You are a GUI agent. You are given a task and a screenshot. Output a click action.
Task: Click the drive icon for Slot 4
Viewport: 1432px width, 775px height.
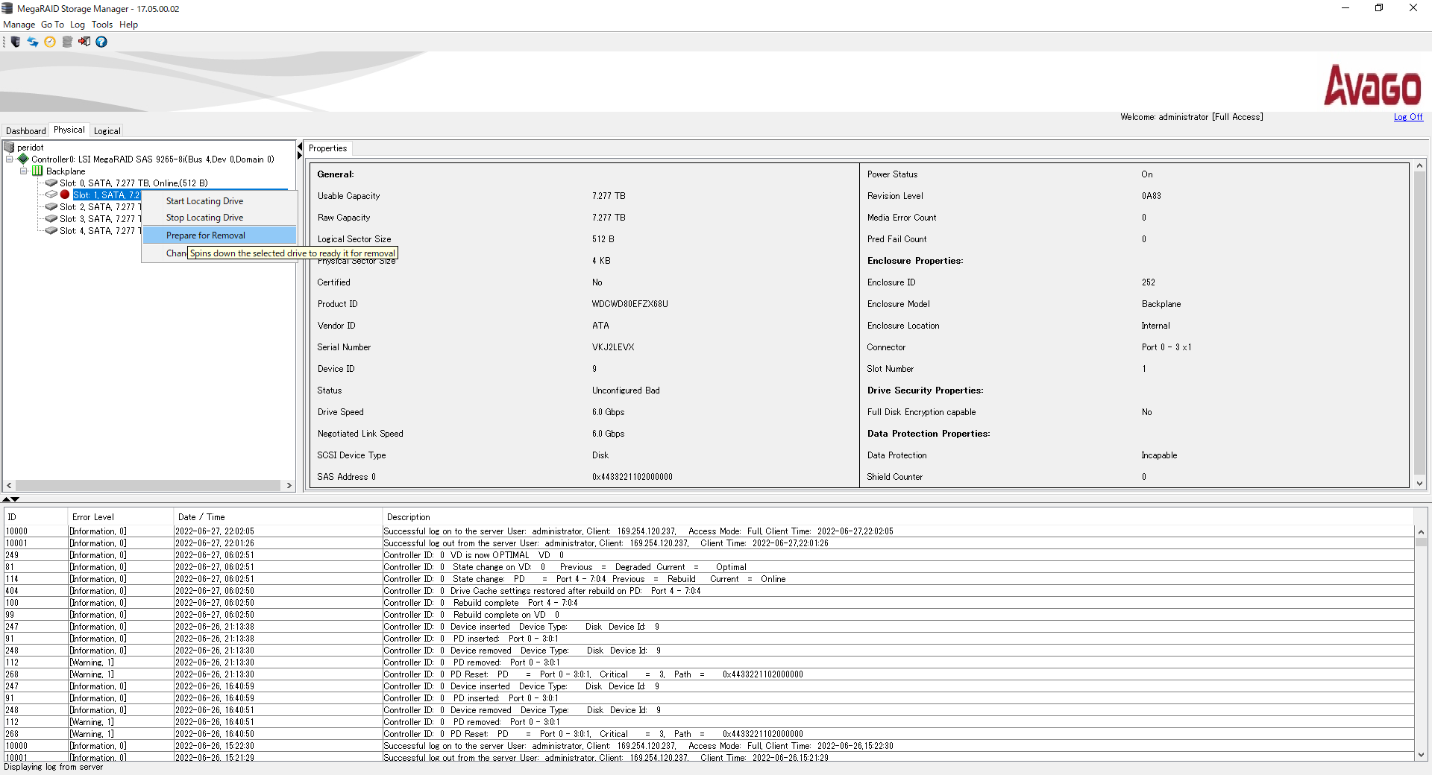pyautogui.click(x=51, y=230)
